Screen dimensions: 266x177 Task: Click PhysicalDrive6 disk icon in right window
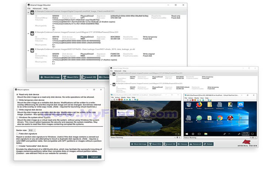click(114, 84)
